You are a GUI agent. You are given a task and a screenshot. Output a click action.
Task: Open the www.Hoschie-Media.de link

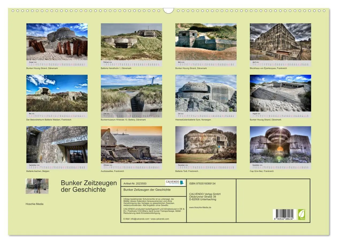coord(200,207)
